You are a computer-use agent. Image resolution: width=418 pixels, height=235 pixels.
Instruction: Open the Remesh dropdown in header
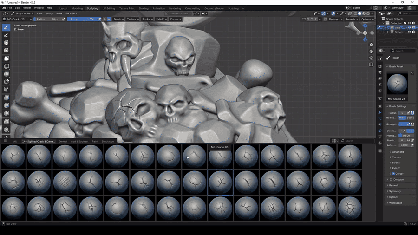pos(352,19)
